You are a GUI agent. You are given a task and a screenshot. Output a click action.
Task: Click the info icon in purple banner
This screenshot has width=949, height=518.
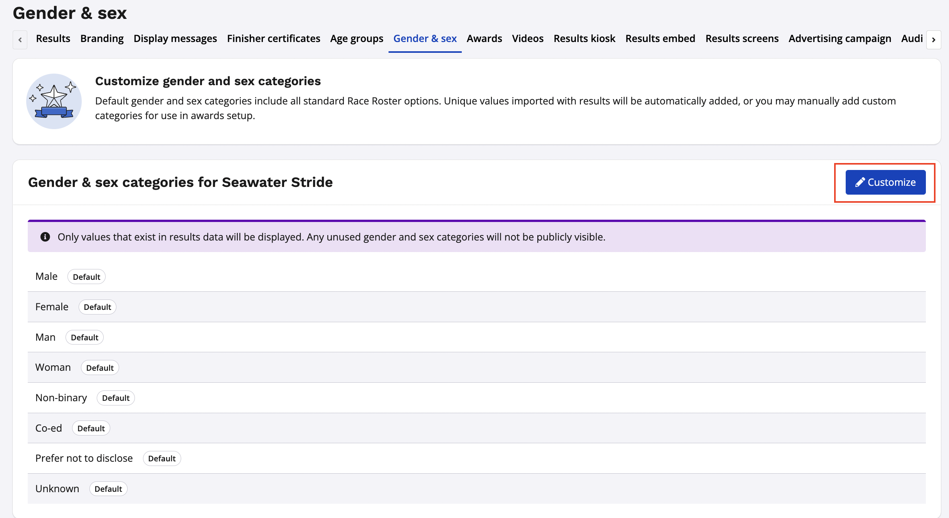(45, 237)
